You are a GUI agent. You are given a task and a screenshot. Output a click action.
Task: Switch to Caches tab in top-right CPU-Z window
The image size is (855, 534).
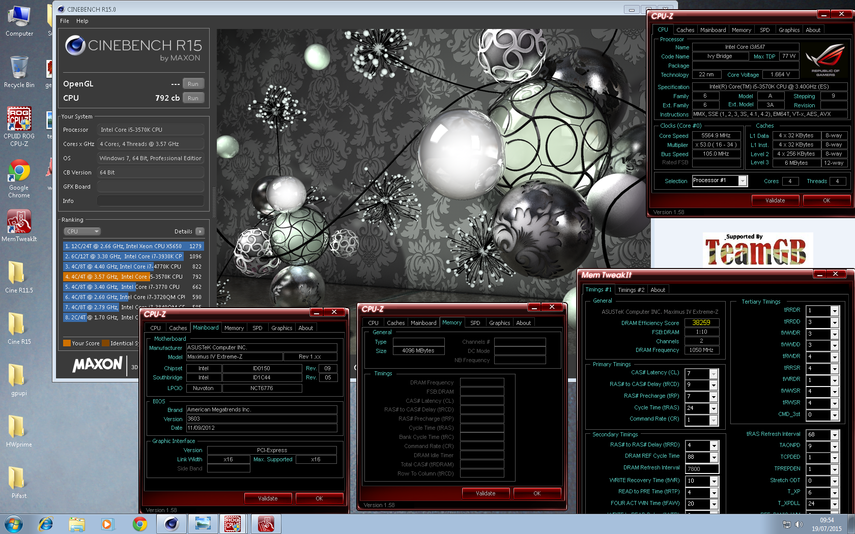[685, 30]
